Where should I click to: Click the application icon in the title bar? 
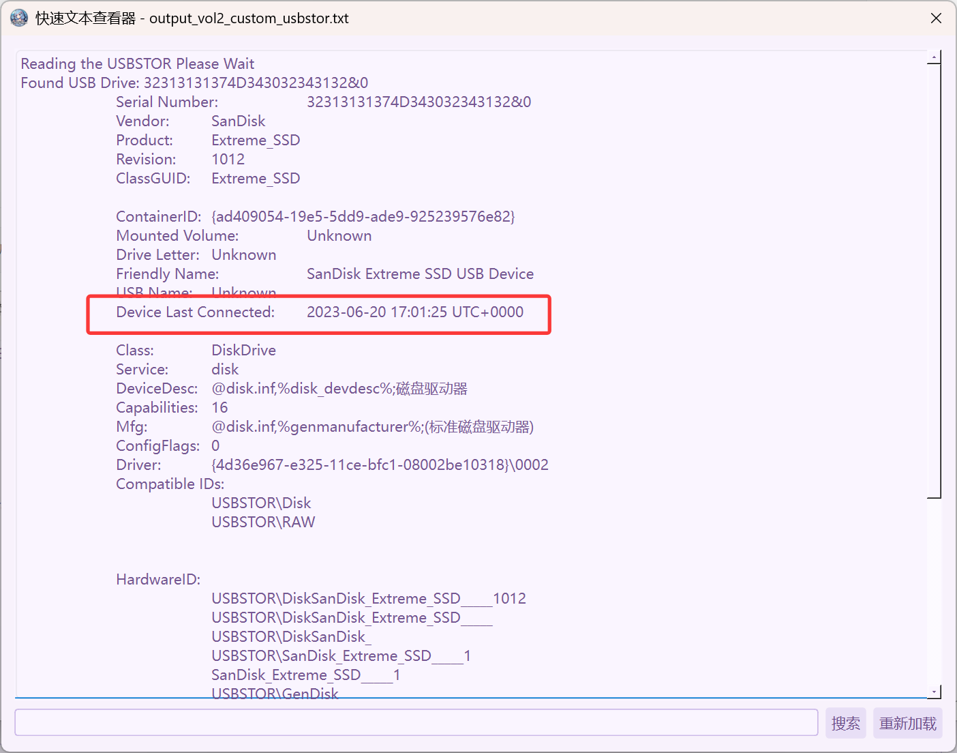19,18
